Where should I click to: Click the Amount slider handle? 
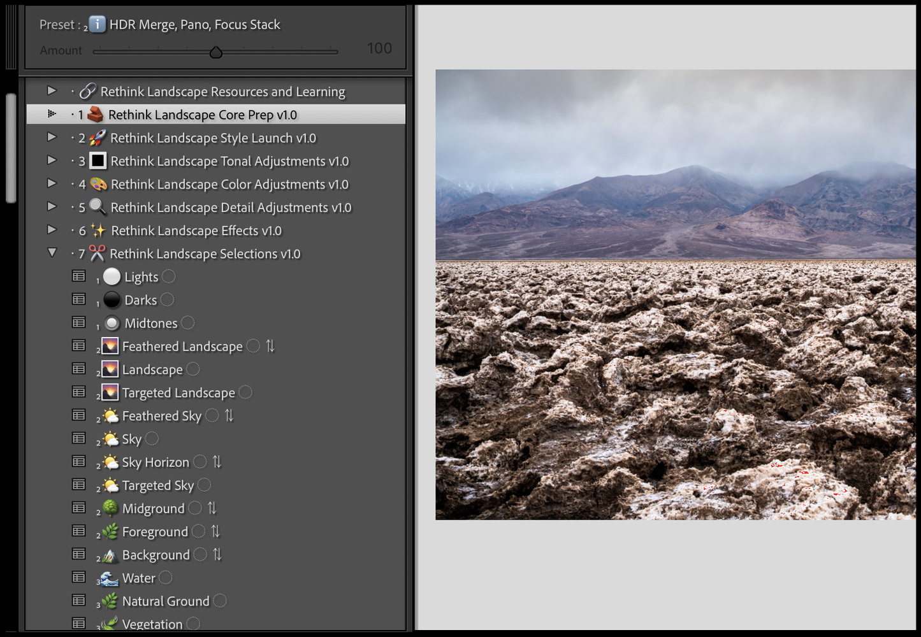coord(216,52)
